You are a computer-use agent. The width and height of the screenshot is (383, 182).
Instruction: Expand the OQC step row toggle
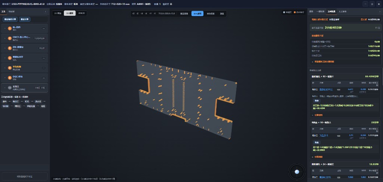pos(4,78)
